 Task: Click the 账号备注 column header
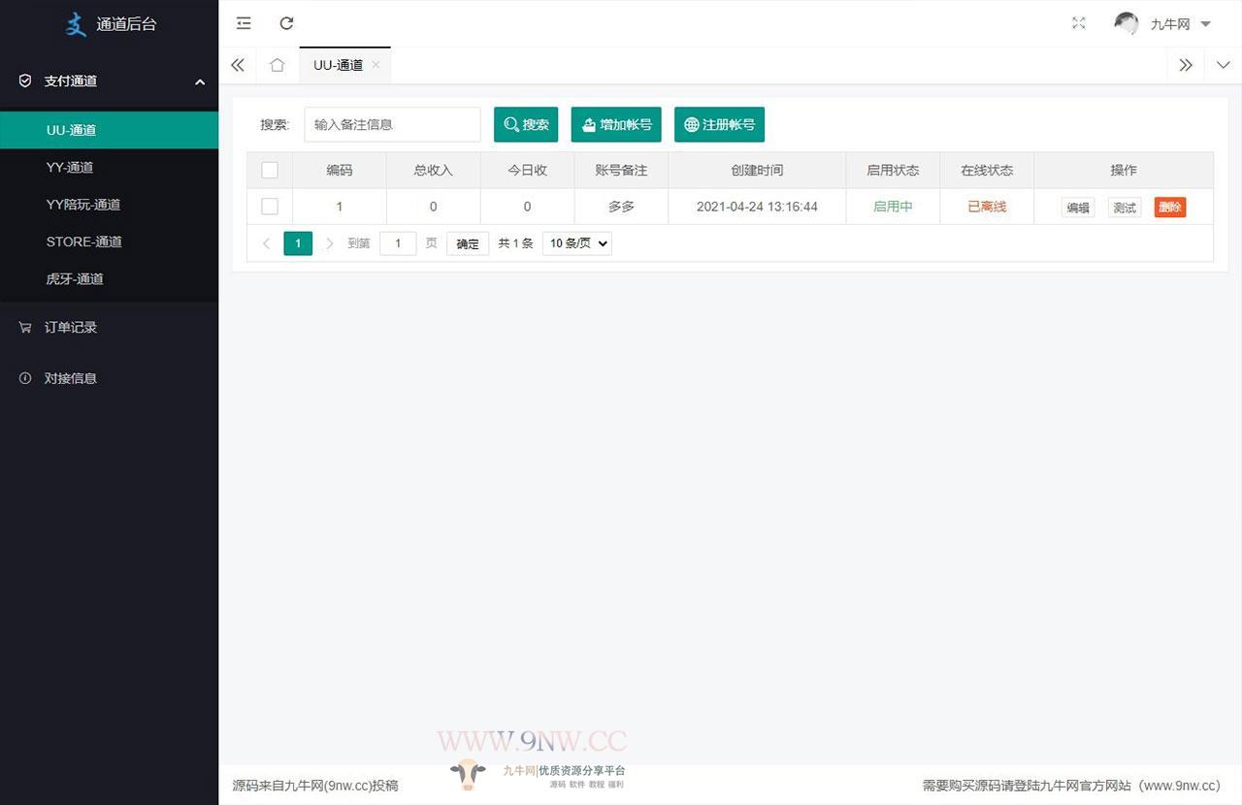[x=621, y=170]
